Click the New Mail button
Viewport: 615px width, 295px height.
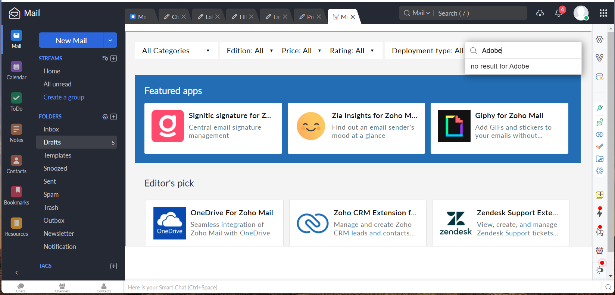coord(71,40)
